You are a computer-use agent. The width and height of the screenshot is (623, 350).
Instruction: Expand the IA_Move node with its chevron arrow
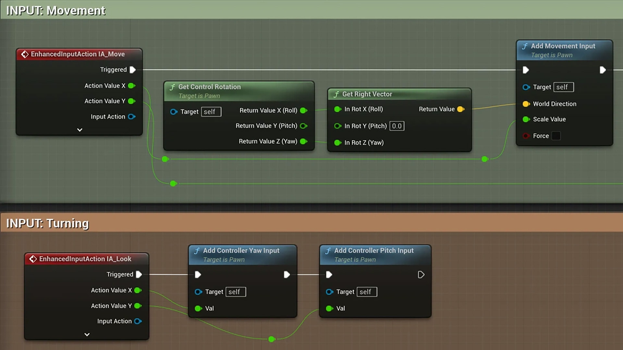pos(79,130)
